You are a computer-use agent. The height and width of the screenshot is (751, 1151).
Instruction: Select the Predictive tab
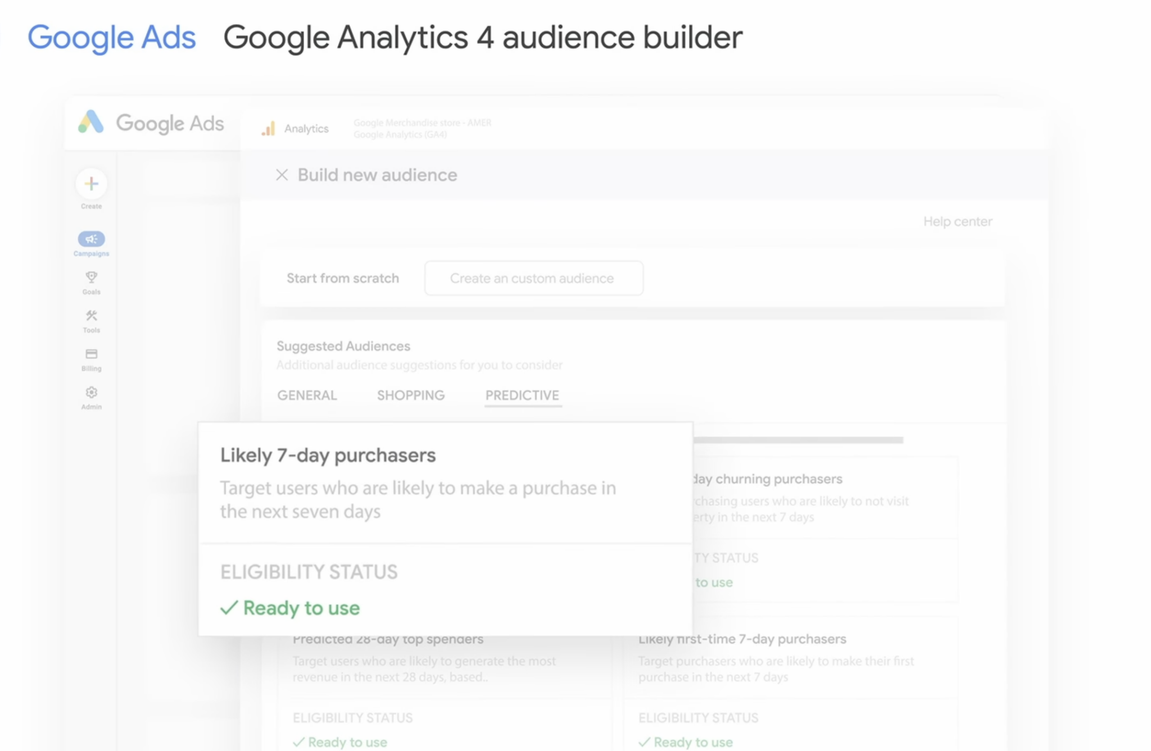click(x=522, y=395)
